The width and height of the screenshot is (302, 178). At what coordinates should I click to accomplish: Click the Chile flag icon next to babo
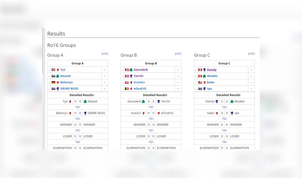pyautogui.click(x=200, y=82)
